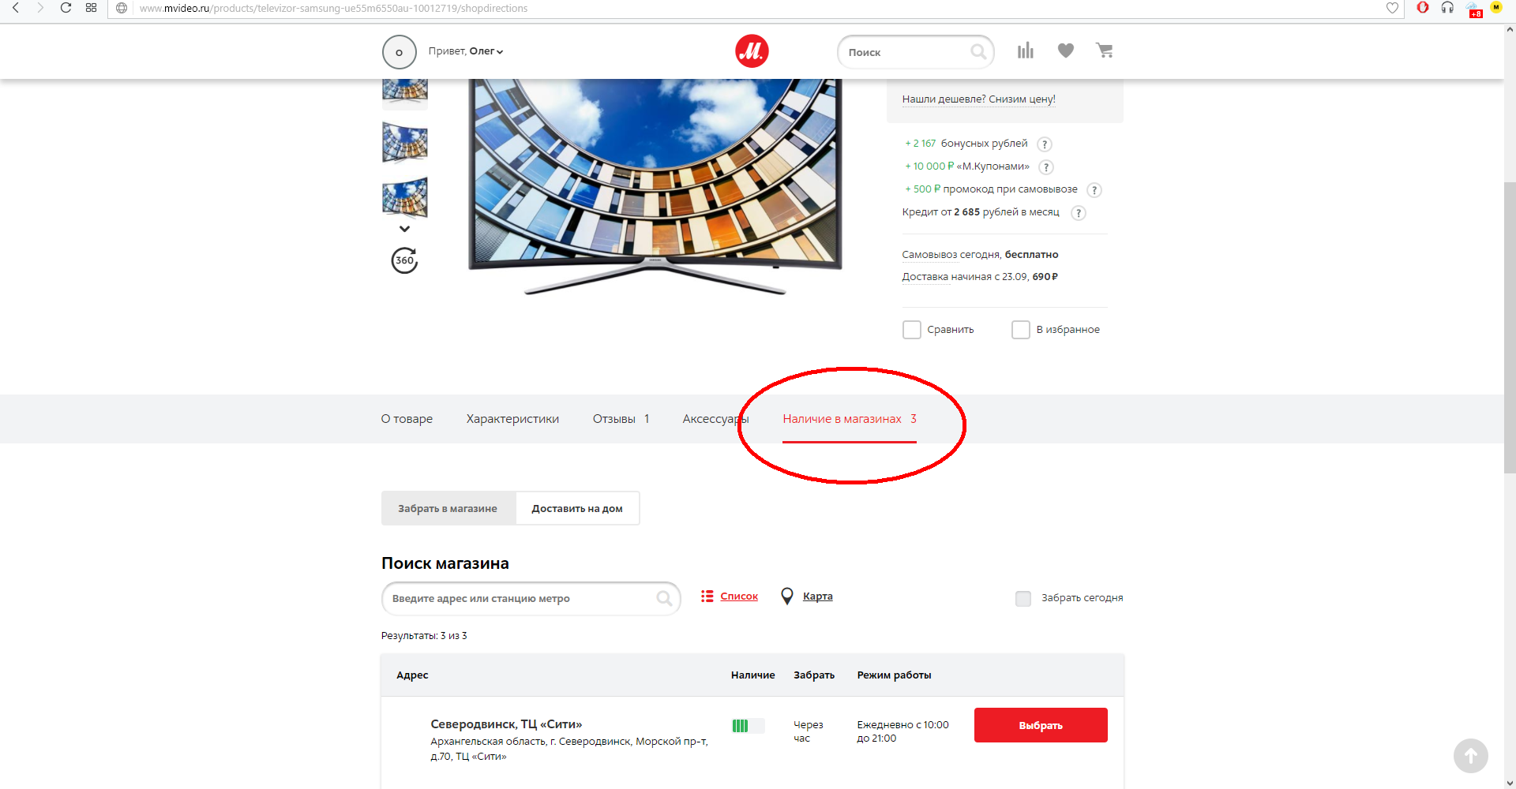1516x789 pixels.
Task: Open the shopping cart
Action: [1105, 50]
